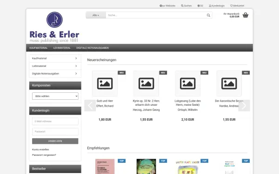
Task: Open the 'zur Webseite' link
Action: tap(167, 6)
